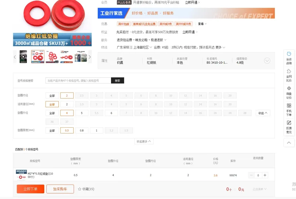This screenshot has width=296, height=199.
Task: Select thickness option 0.8
Action: point(82,131)
